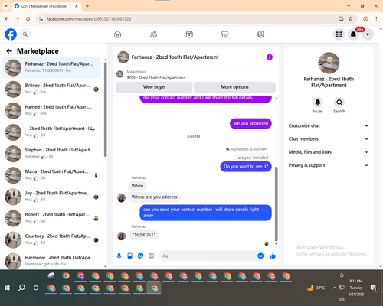Open Friends icon in top navigation
Screen dimensions: 383x306
[x=153, y=34]
